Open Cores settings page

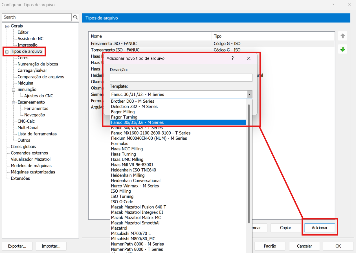pyautogui.click(x=23, y=58)
